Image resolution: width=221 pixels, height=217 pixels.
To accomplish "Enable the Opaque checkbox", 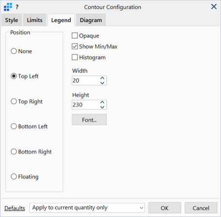I will click(x=75, y=36).
